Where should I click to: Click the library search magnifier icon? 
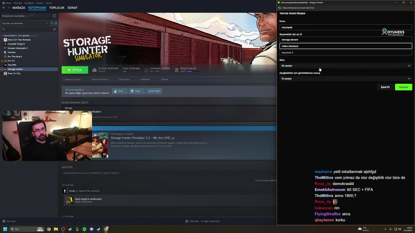point(4,29)
